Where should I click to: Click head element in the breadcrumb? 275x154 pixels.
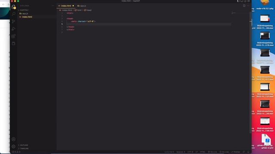click(x=88, y=10)
